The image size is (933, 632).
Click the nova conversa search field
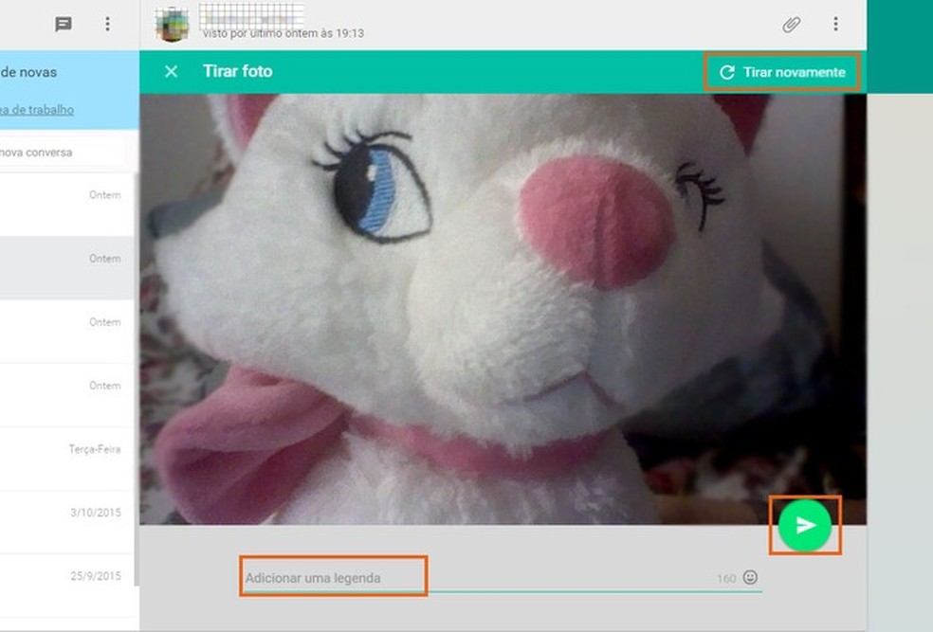[63, 153]
